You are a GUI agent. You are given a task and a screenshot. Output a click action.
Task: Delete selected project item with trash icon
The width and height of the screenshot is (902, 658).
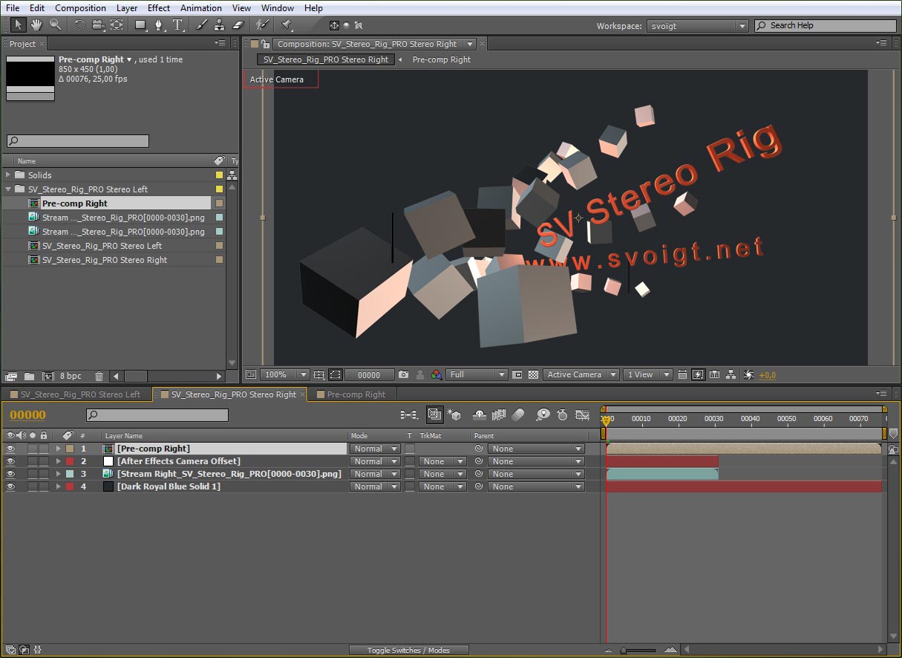point(99,377)
